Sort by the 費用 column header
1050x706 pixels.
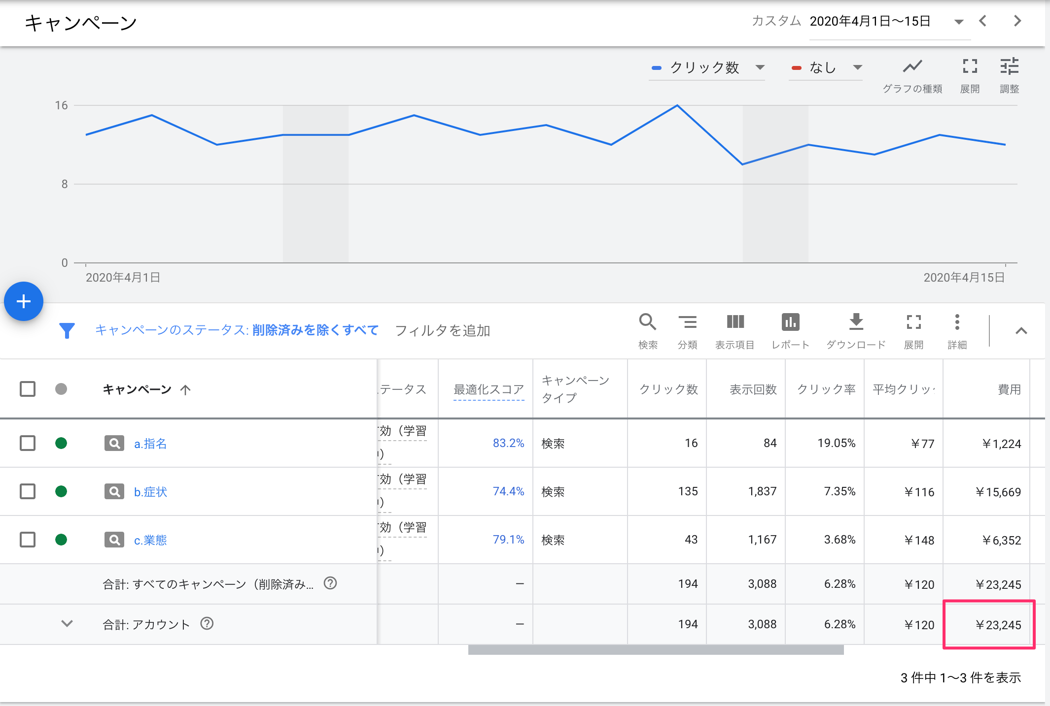(1009, 389)
